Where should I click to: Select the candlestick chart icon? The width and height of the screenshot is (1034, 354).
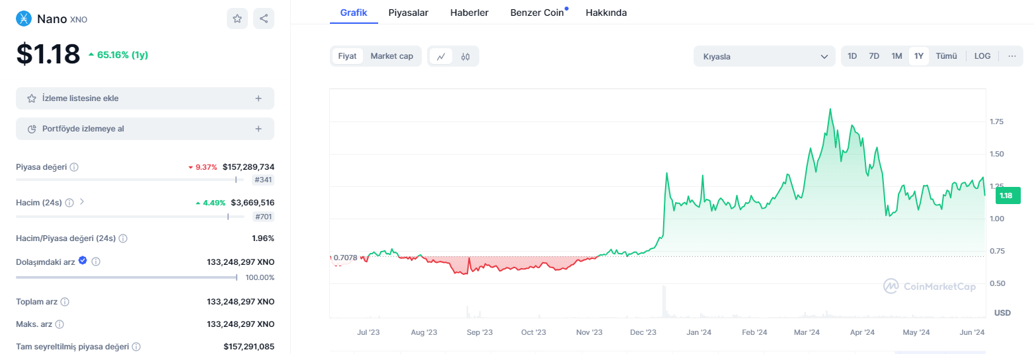tap(465, 56)
